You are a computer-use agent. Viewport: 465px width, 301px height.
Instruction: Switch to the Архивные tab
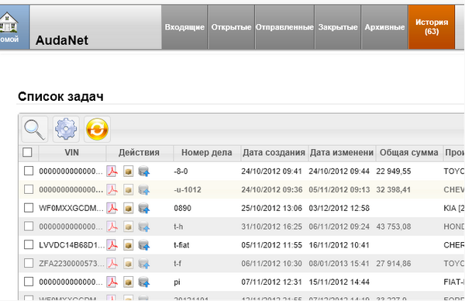[384, 27]
